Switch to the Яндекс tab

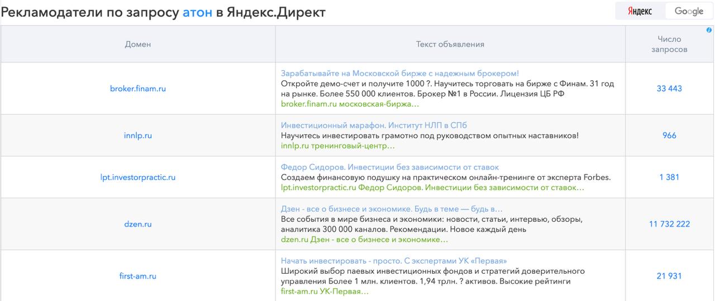click(640, 12)
